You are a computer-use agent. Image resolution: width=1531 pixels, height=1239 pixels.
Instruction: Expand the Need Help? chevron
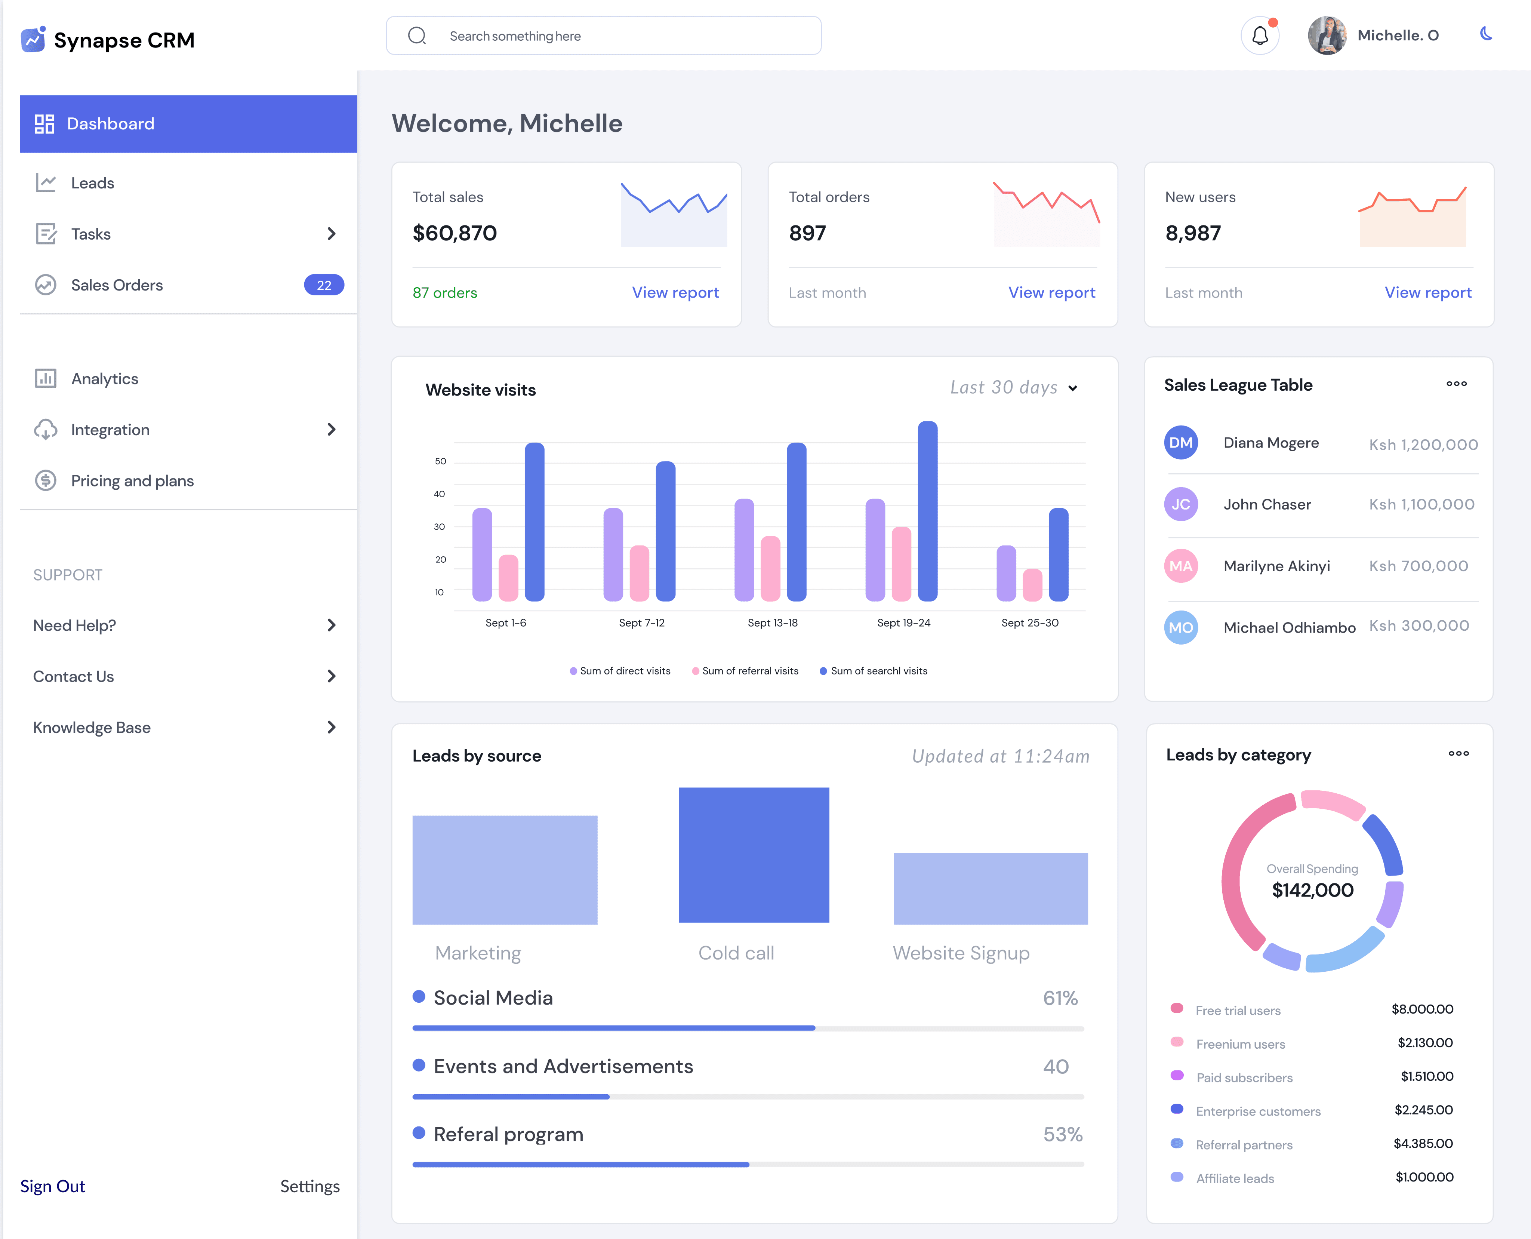pos(331,625)
